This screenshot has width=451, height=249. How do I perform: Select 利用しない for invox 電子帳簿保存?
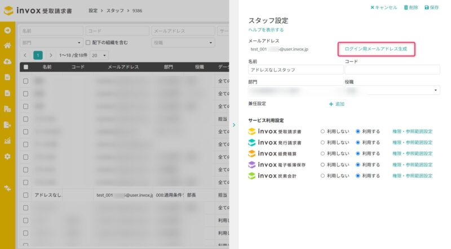pos(322,165)
